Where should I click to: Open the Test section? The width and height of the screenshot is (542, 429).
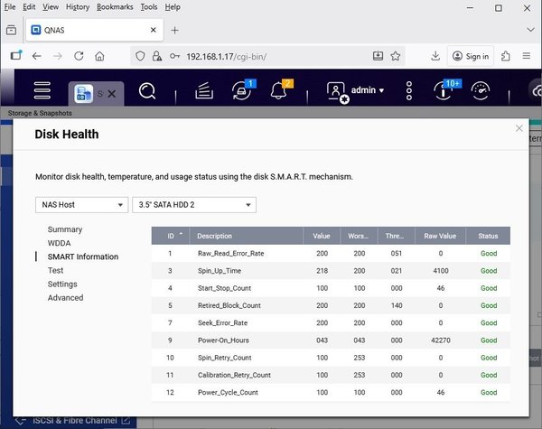(56, 270)
